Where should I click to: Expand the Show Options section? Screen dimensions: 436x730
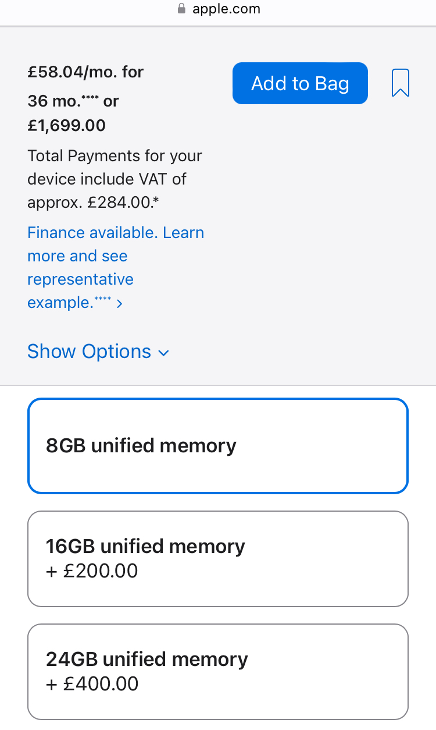coord(90,352)
